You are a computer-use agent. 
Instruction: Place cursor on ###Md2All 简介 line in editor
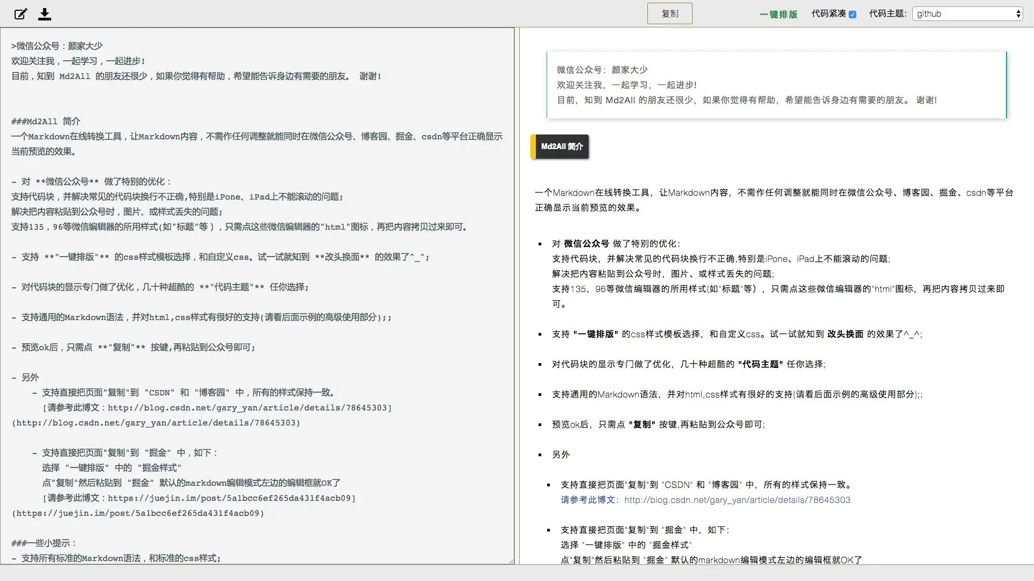tap(46, 122)
